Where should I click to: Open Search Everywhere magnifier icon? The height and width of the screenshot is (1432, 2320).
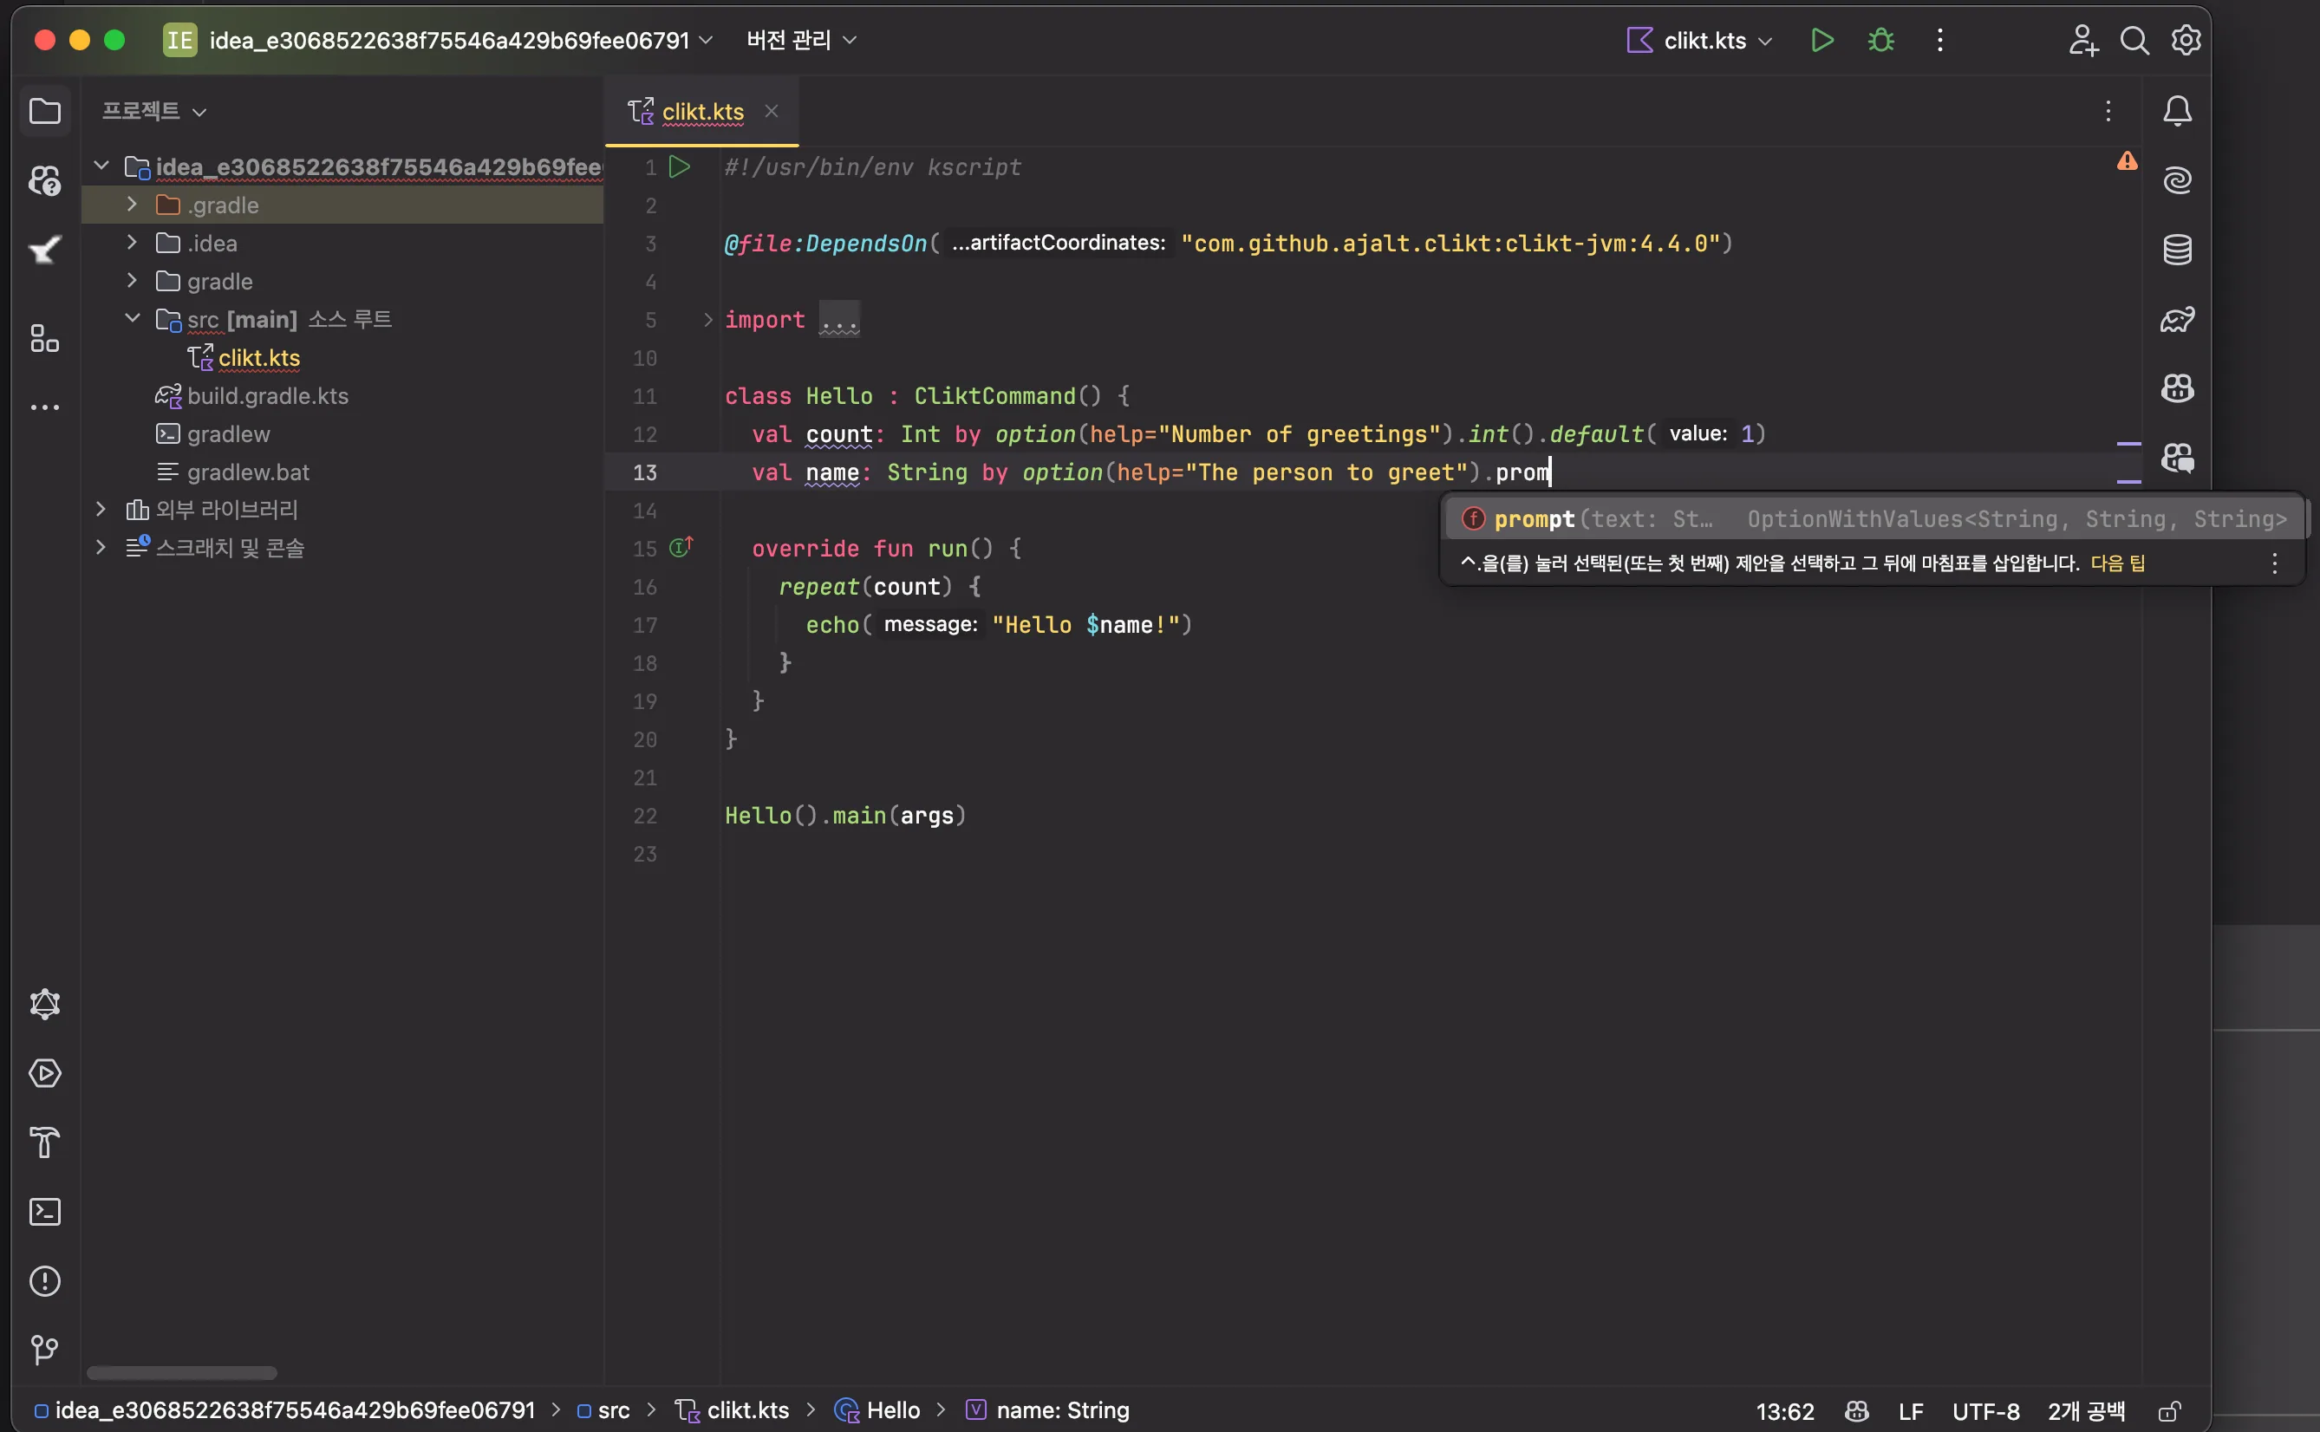(x=2134, y=40)
